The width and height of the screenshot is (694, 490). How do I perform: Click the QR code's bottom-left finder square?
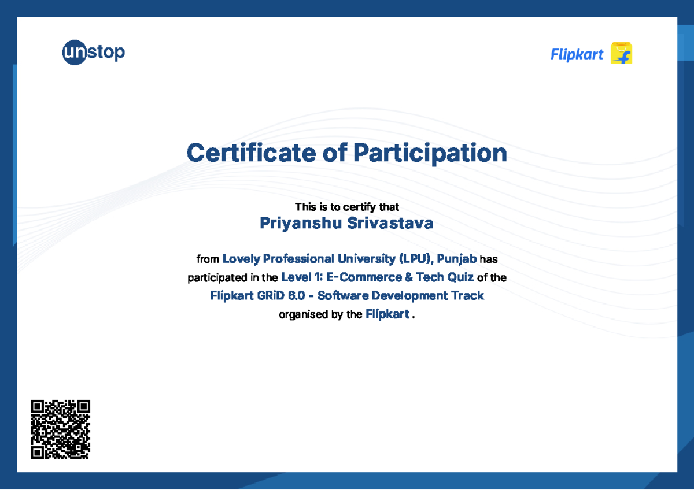click(x=38, y=452)
